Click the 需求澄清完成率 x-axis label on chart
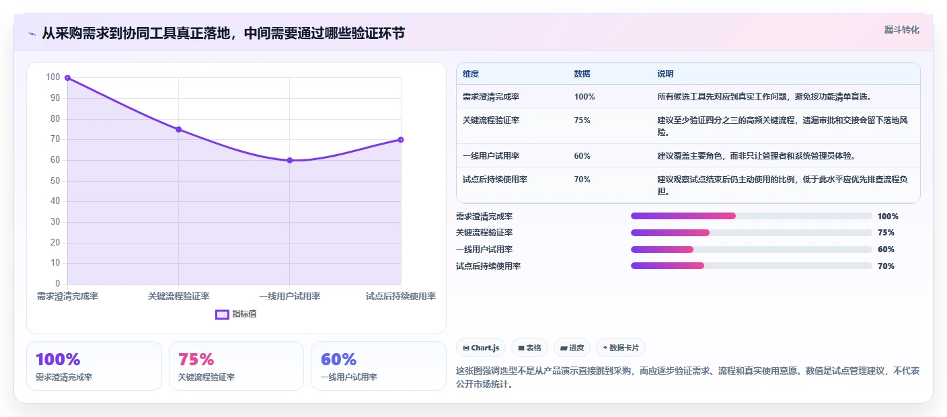This screenshot has width=947, height=417. point(67,297)
